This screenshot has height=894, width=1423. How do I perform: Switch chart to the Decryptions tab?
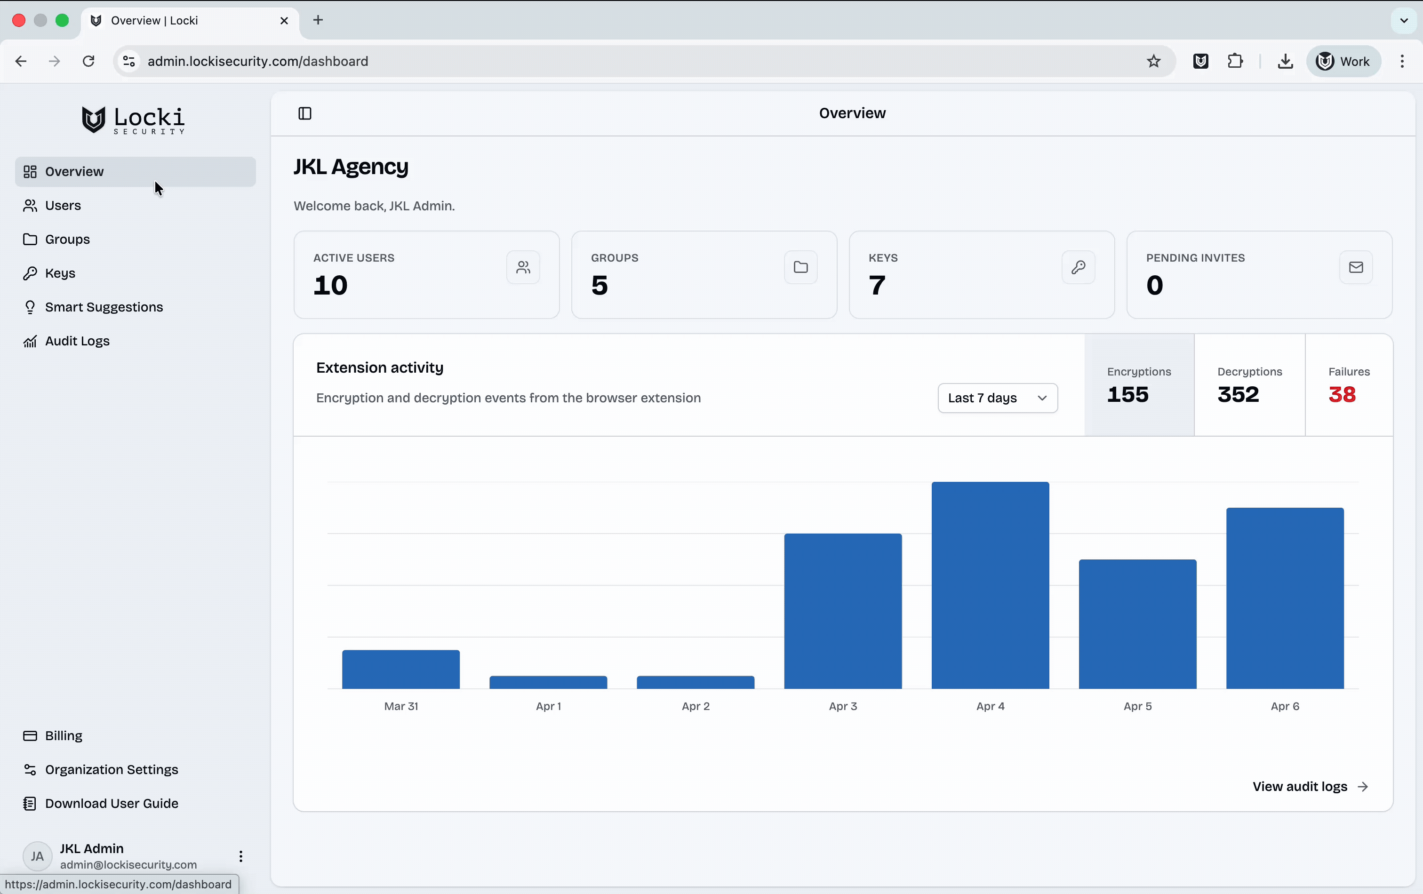click(1249, 385)
